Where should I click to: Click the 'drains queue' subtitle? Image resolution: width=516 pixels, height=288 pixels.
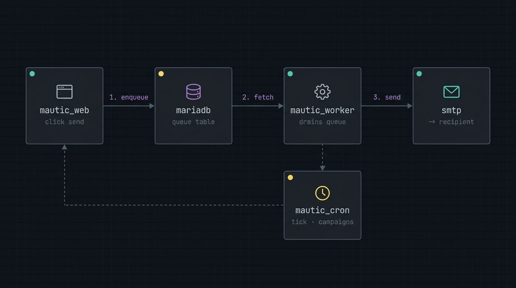[x=322, y=122]
